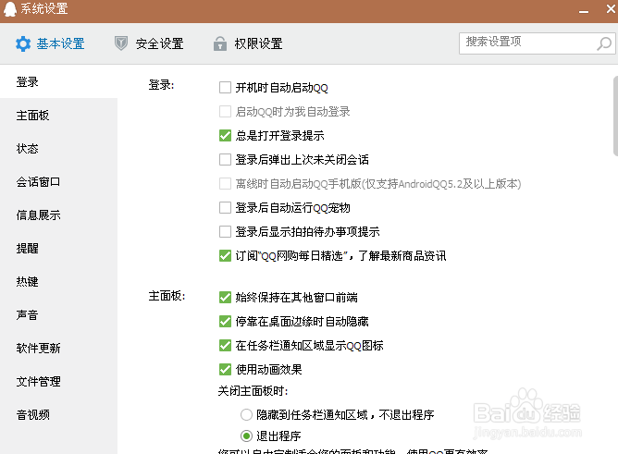Open the 基本设置 tab
618x454 pixels.
point(50,43)
